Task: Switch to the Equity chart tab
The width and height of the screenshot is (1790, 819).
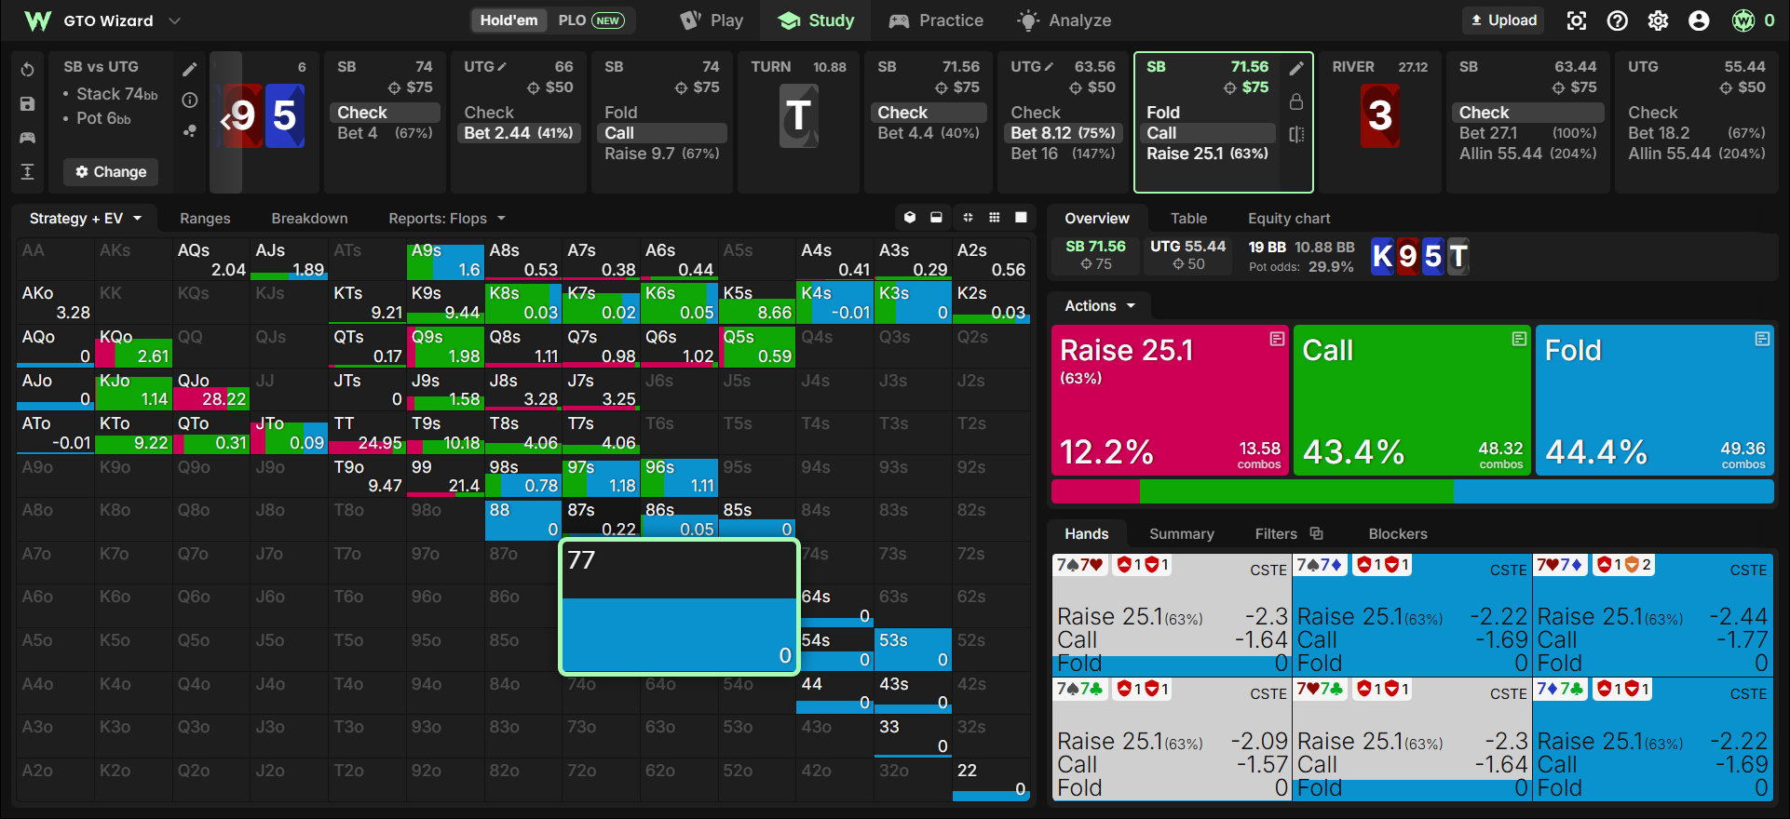Action: tap(1289, 219)
